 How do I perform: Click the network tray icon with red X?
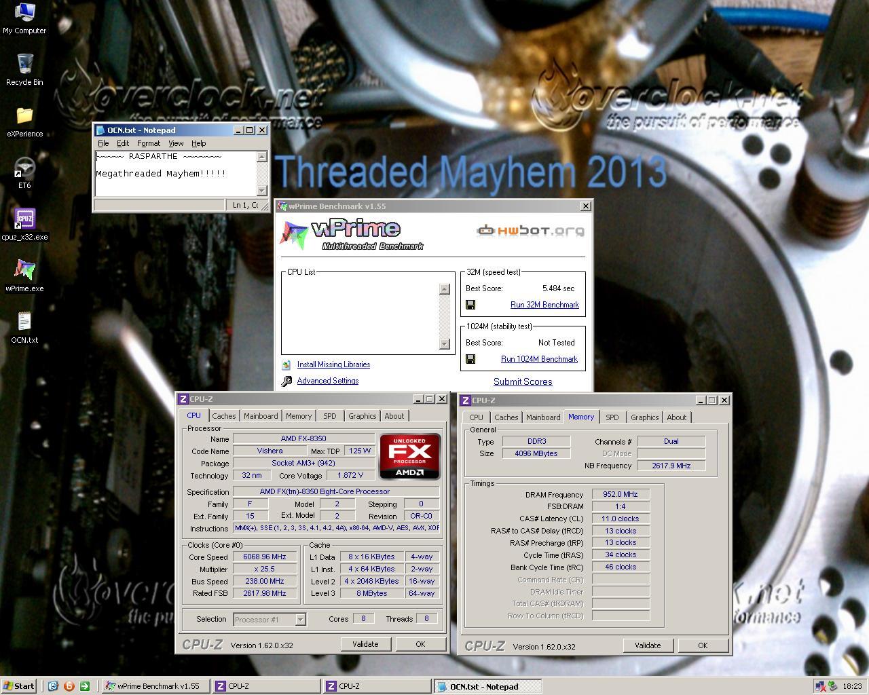click(x=820, y=686)
